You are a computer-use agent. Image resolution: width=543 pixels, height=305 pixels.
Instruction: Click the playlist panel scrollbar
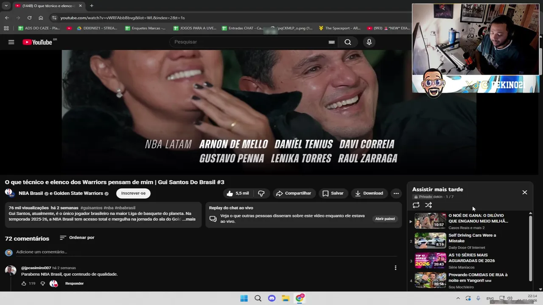pyautogui.click(x=530, y=248)
